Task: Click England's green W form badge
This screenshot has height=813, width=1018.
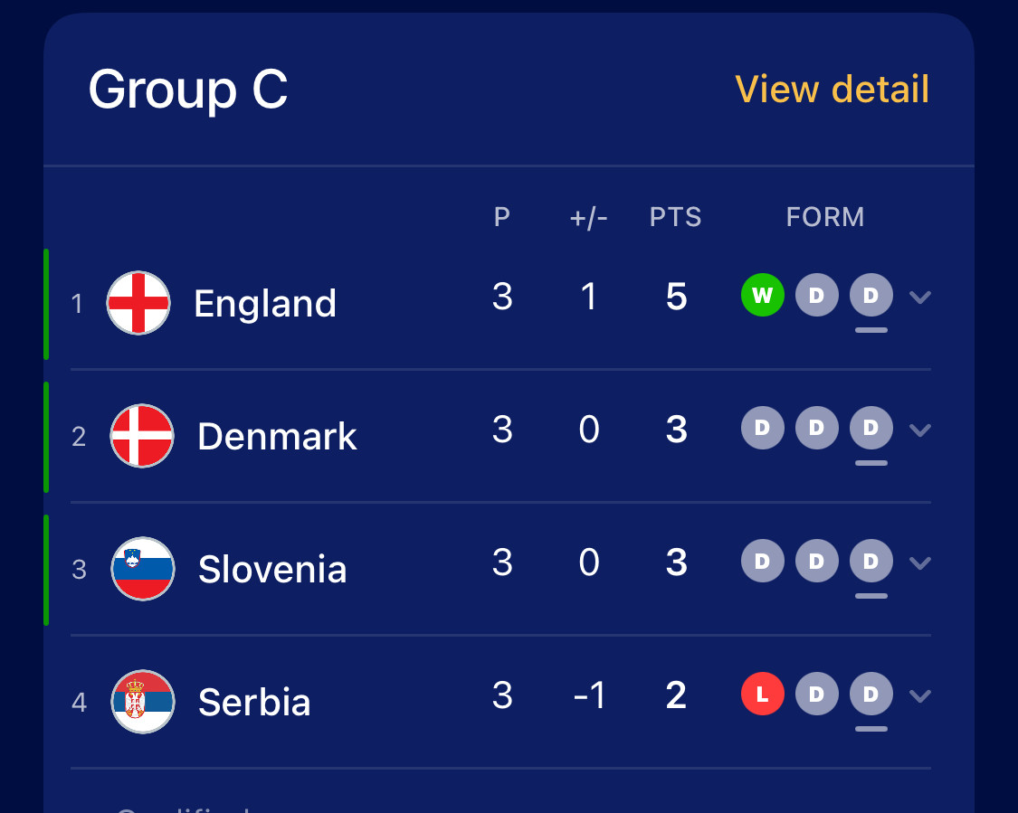Action: 762,295
